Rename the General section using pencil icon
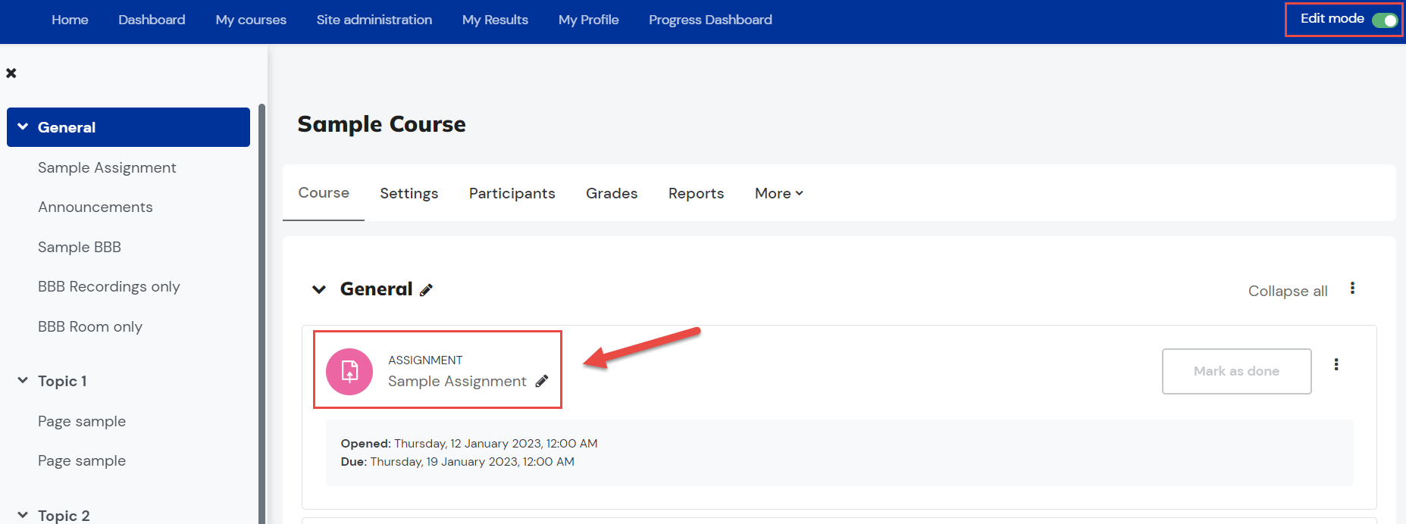Viewport: 1406px width, 524px height. click(427, 290)
